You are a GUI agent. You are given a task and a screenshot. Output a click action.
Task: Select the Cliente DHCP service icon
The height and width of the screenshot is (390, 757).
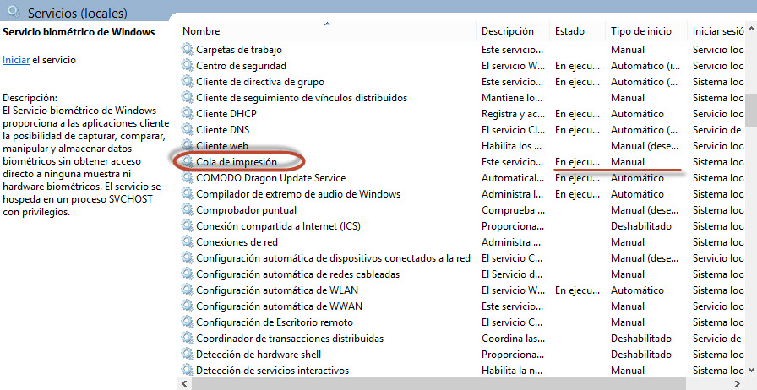pyautogui.click(x=188, y=114)
